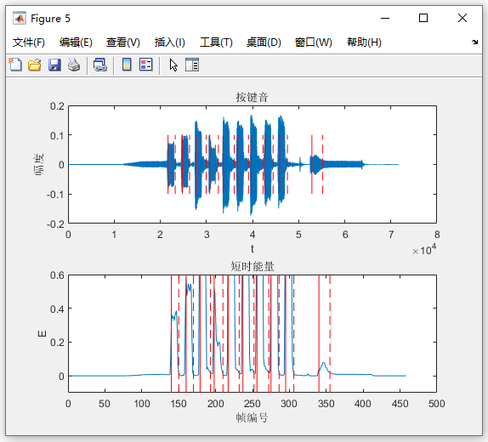Open the 插入(I) menu
This screenshot has width=488, height=442.
point(170,42)
